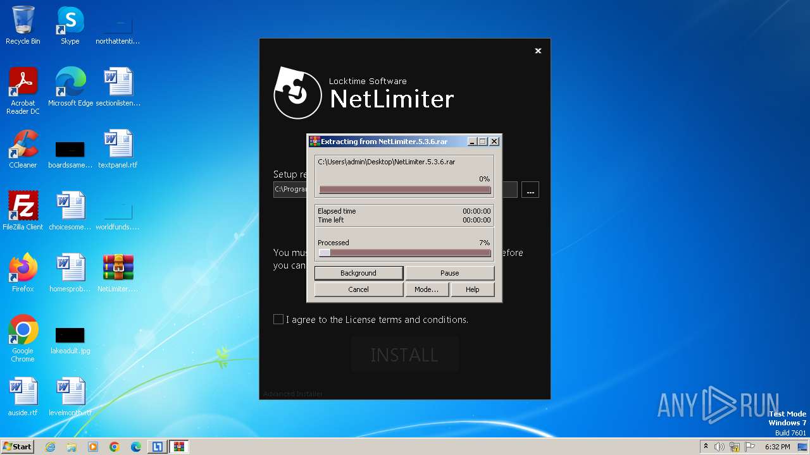Select the lakeadult.jpg desktop file

pos(70,341)
